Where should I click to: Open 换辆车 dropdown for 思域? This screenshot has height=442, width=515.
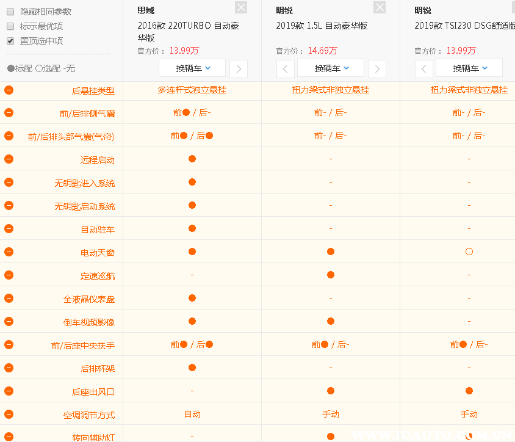tap(192, 68)
